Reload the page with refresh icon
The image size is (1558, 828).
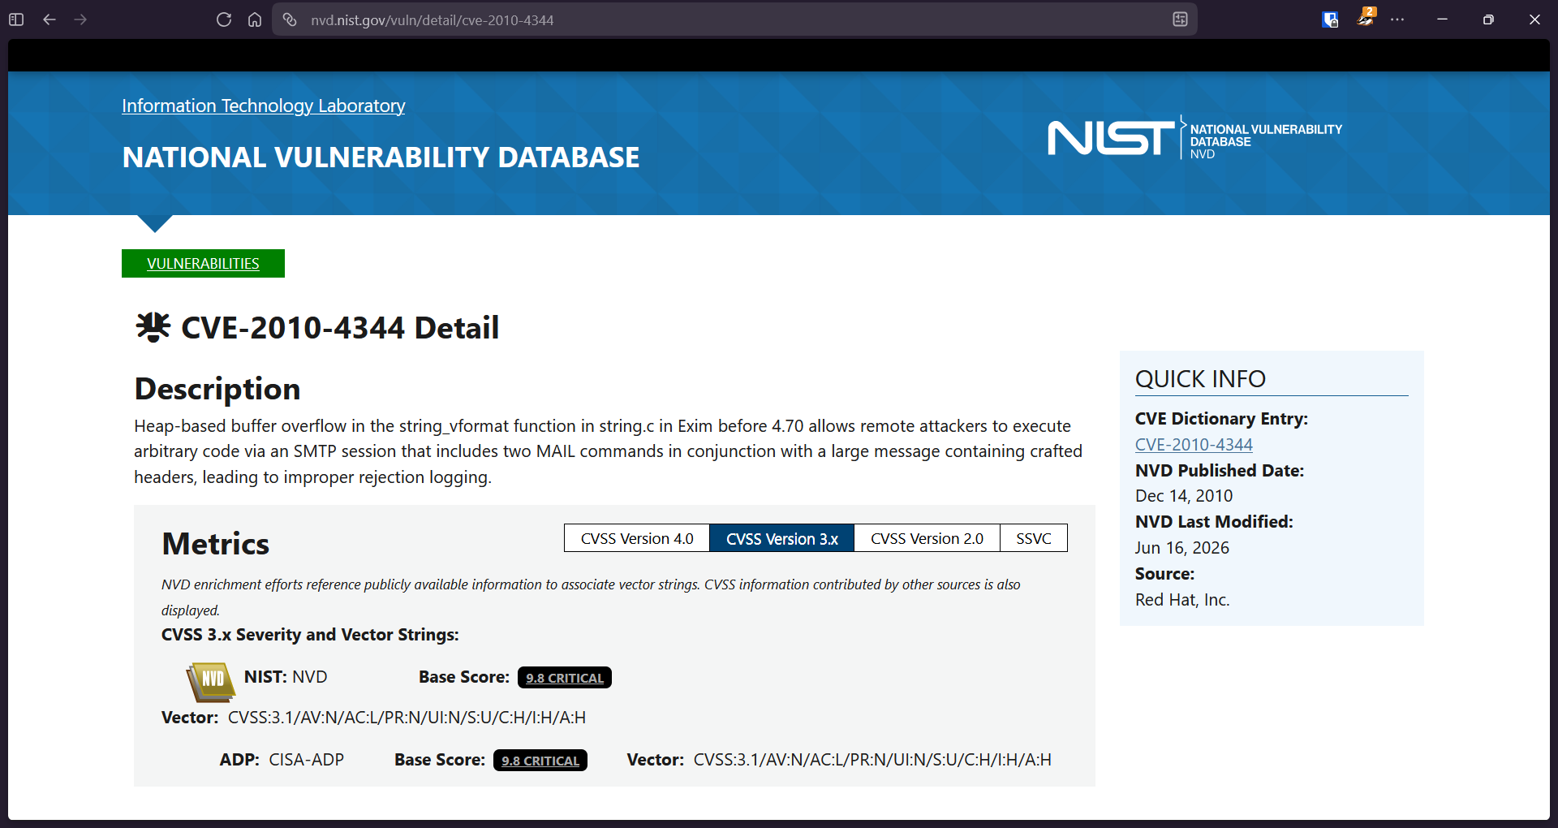pos(224,19)
